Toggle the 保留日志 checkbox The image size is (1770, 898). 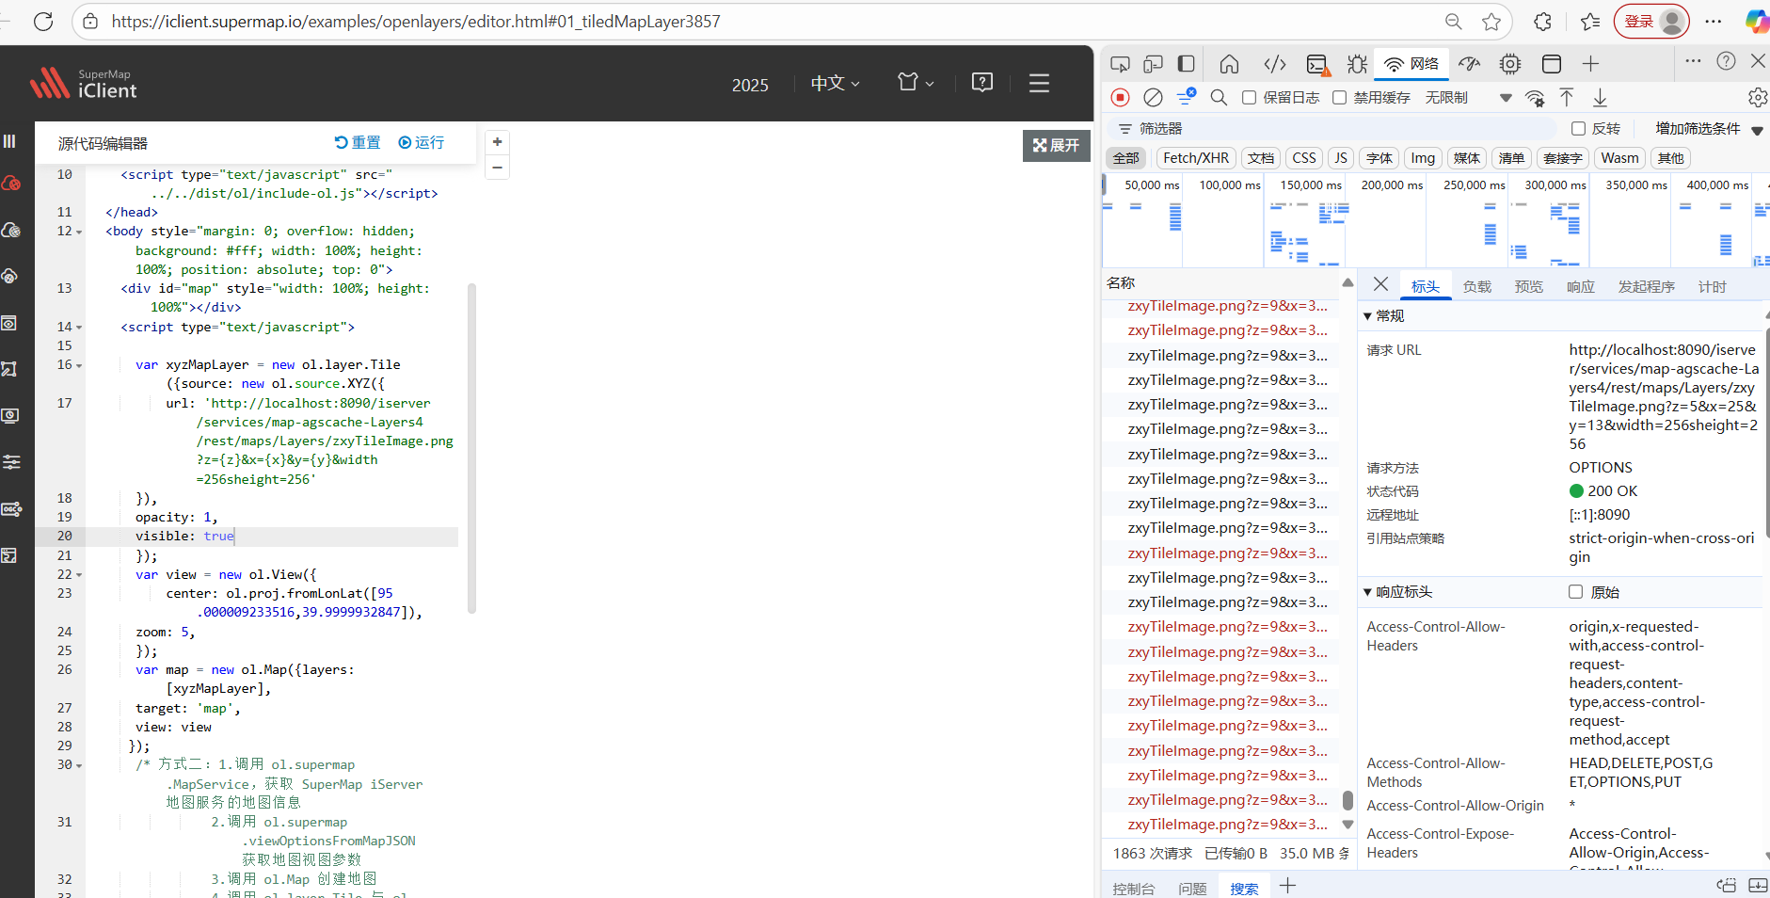tap(1249, 98)
